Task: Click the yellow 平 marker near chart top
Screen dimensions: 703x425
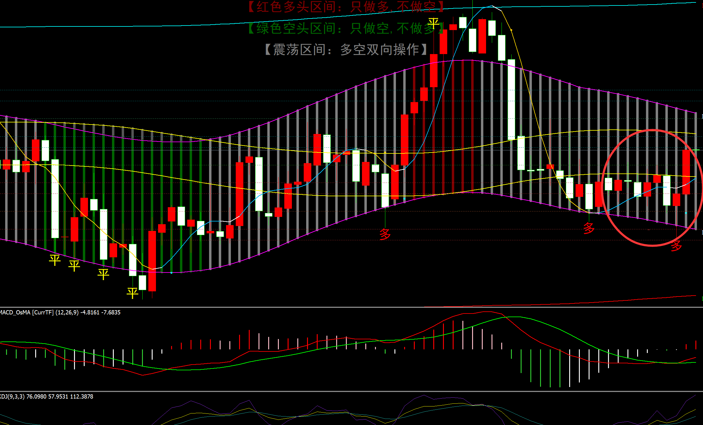Action: pos(433,23)
